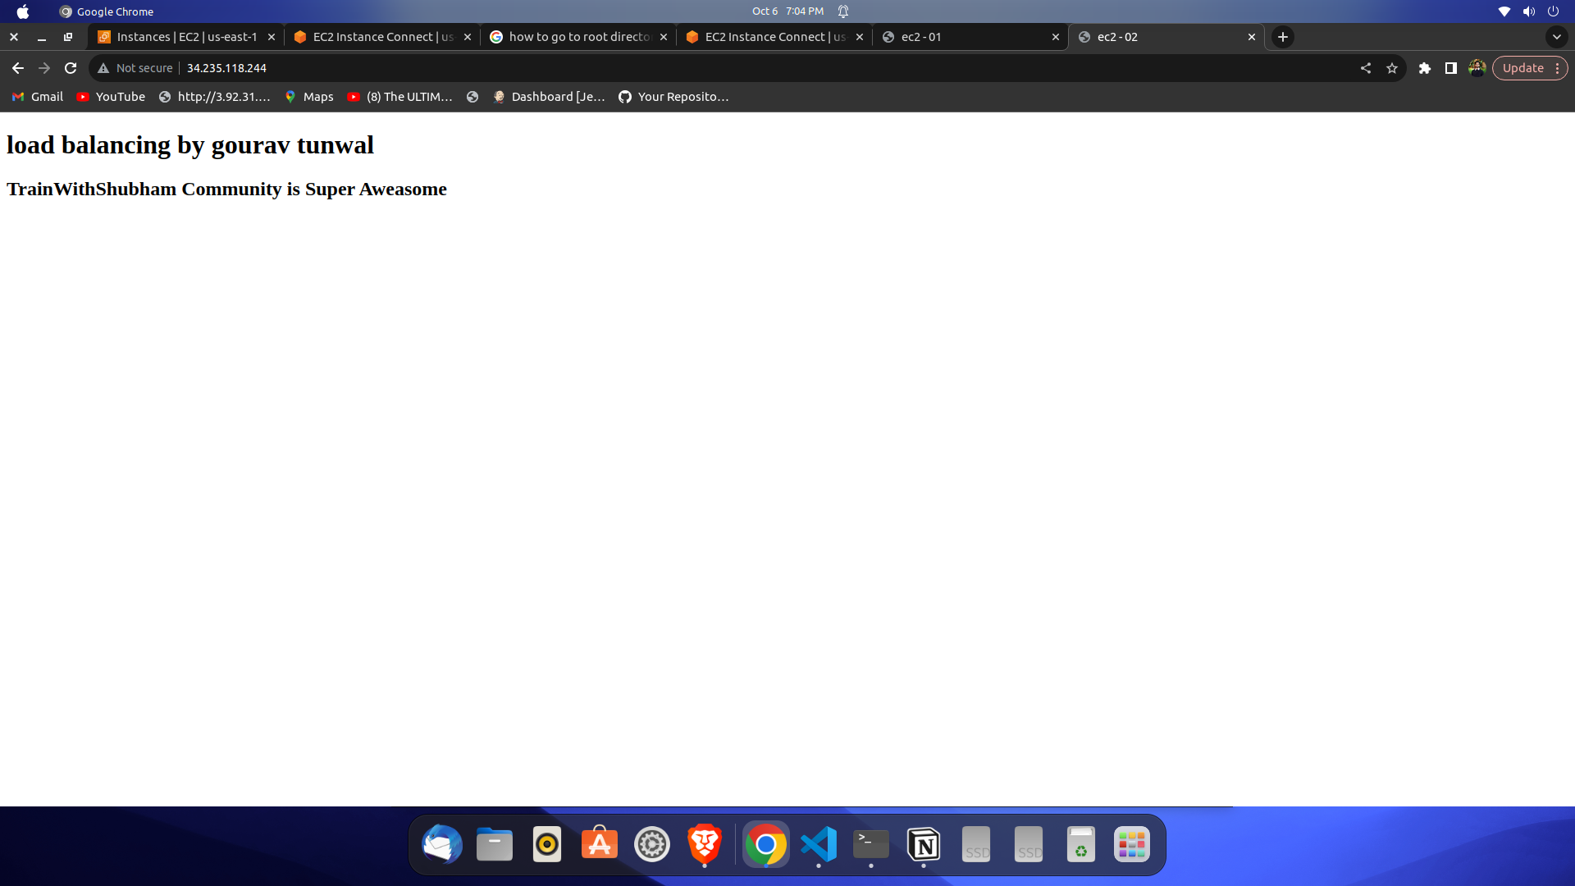Viewport: 1575px width, 886px height.
Task: Open the Gmail bookmark
Action: click(38, 97)
